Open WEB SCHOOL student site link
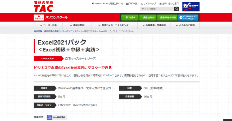Image resolution: width=232 pixels, height=121 pixels. [x=107, y=4]
